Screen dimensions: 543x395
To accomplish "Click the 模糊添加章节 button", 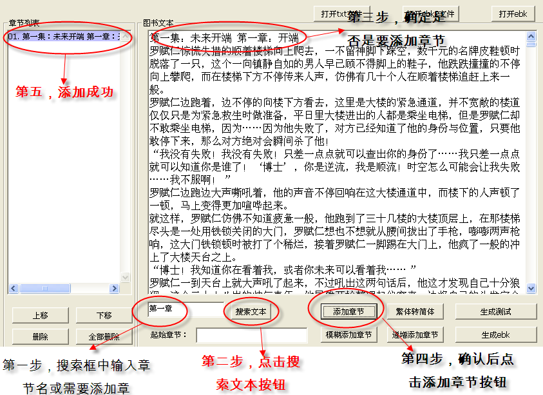I will 348,334.
